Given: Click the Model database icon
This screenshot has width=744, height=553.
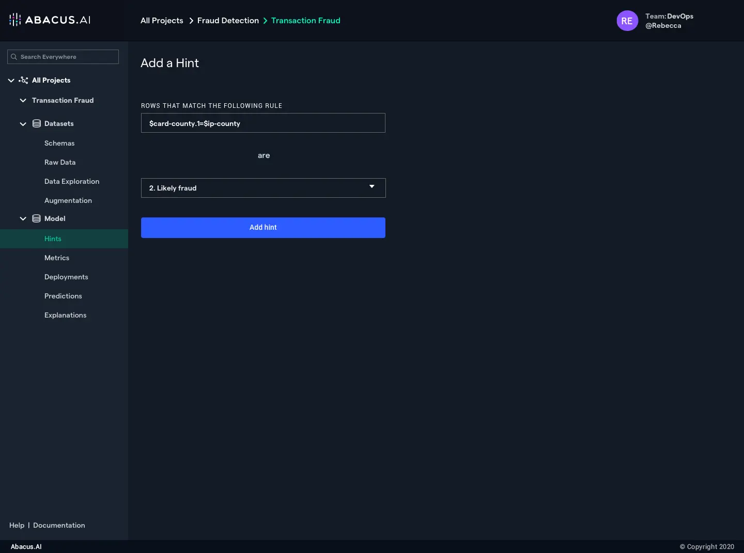Looking at the screenshot, I should coord(37,218).
